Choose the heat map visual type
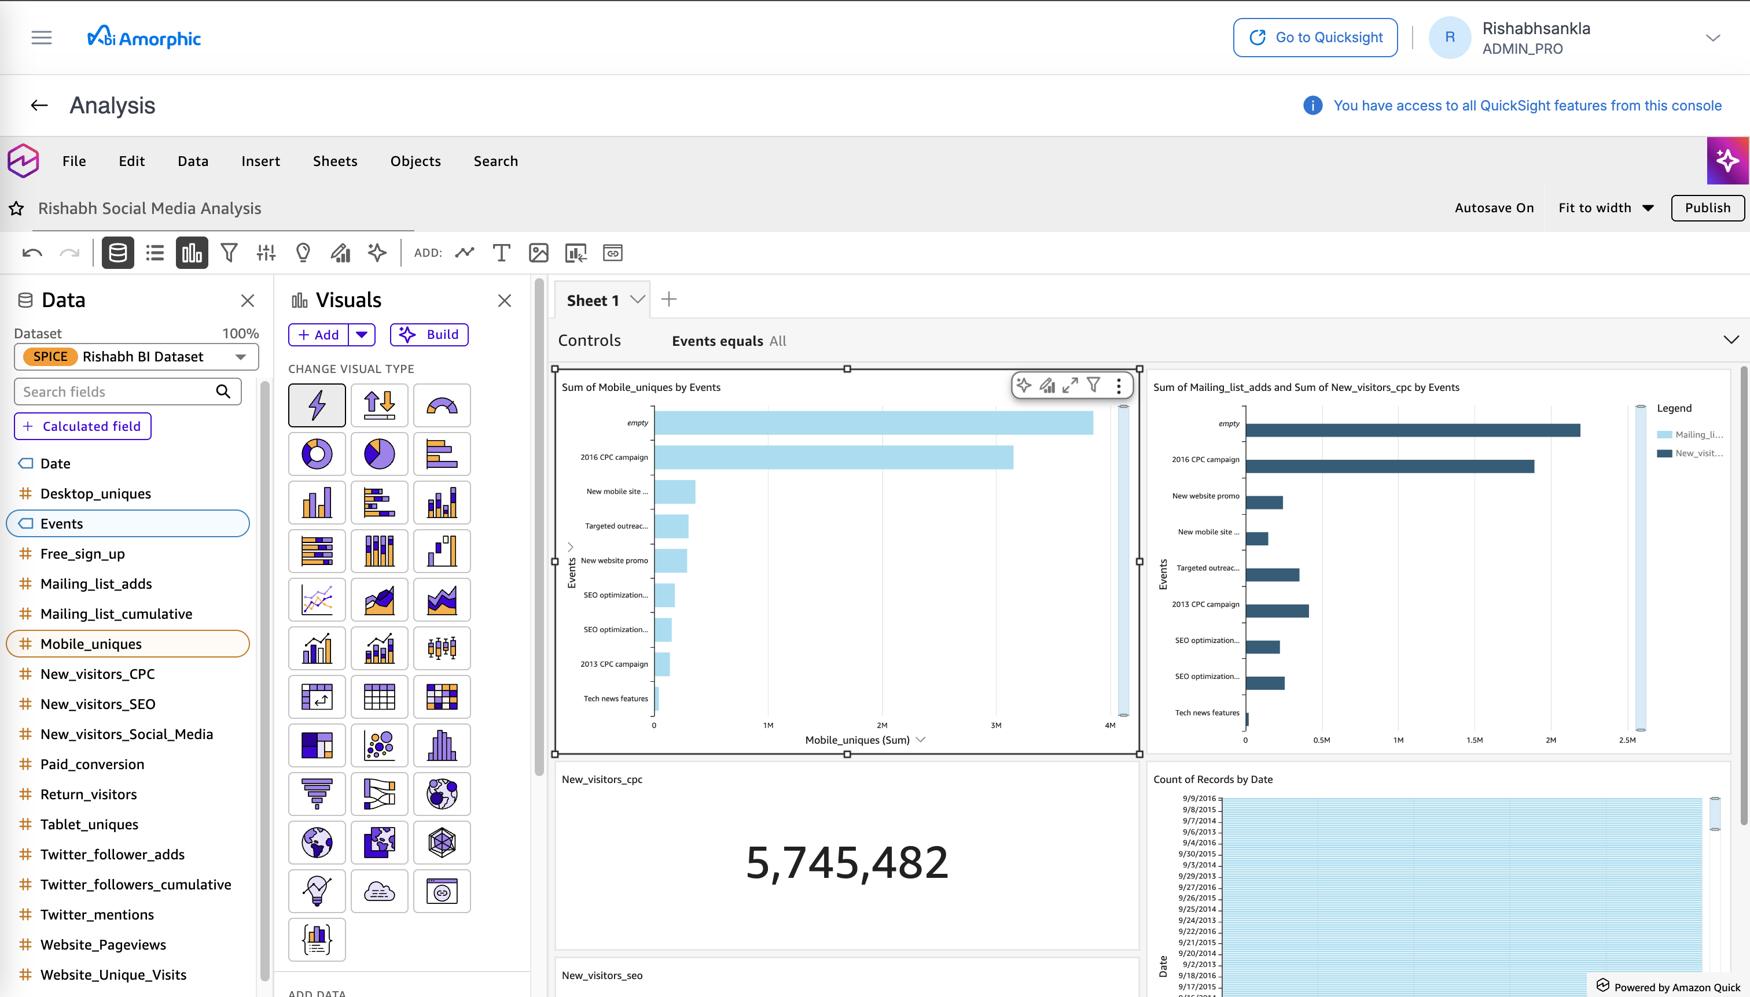This screenshot has width=1750, height=997. (x=442, y=696)
